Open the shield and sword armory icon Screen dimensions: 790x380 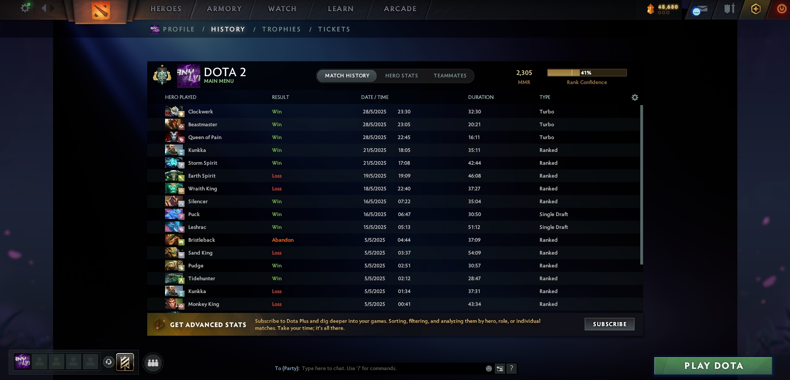coord(729,9)
